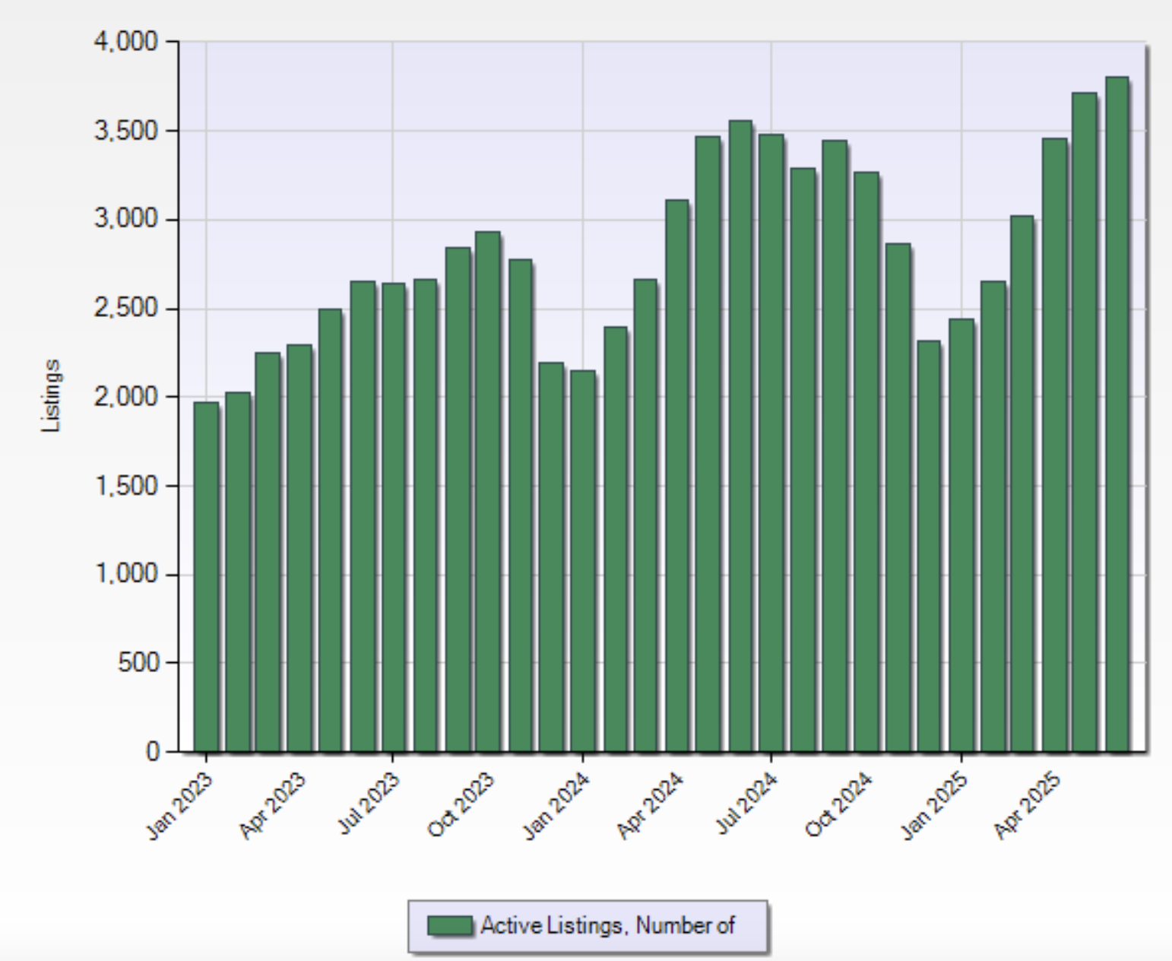Click the 'Oct 2023' x-axis label

pyautogui.click(x=461, y=806)
